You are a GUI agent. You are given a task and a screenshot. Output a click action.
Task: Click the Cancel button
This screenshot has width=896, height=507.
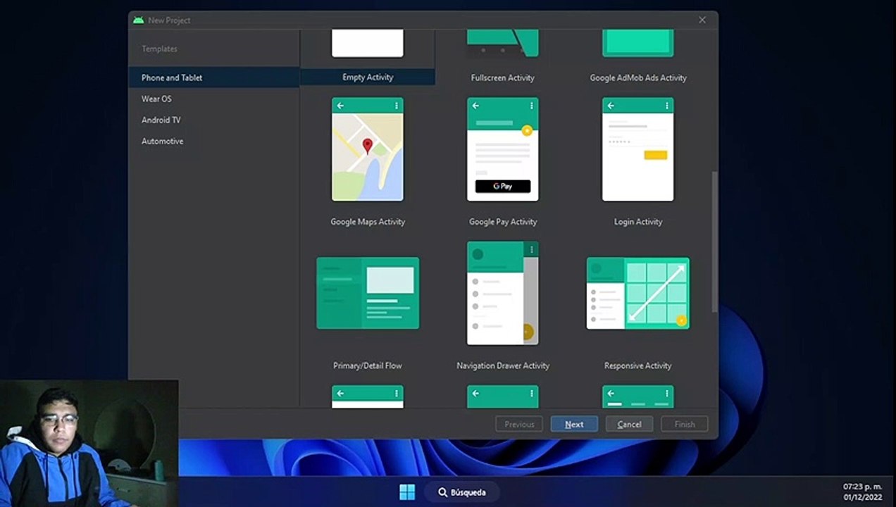coord(629,424)
